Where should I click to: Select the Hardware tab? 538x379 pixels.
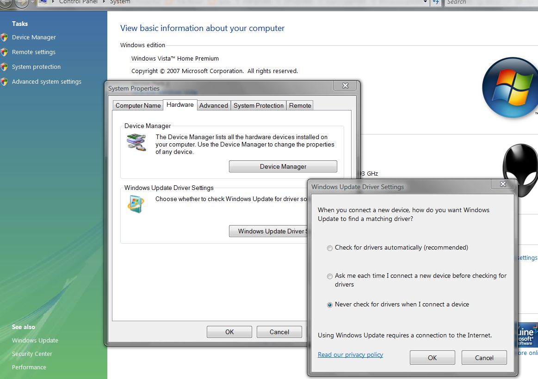coord(180,105)
